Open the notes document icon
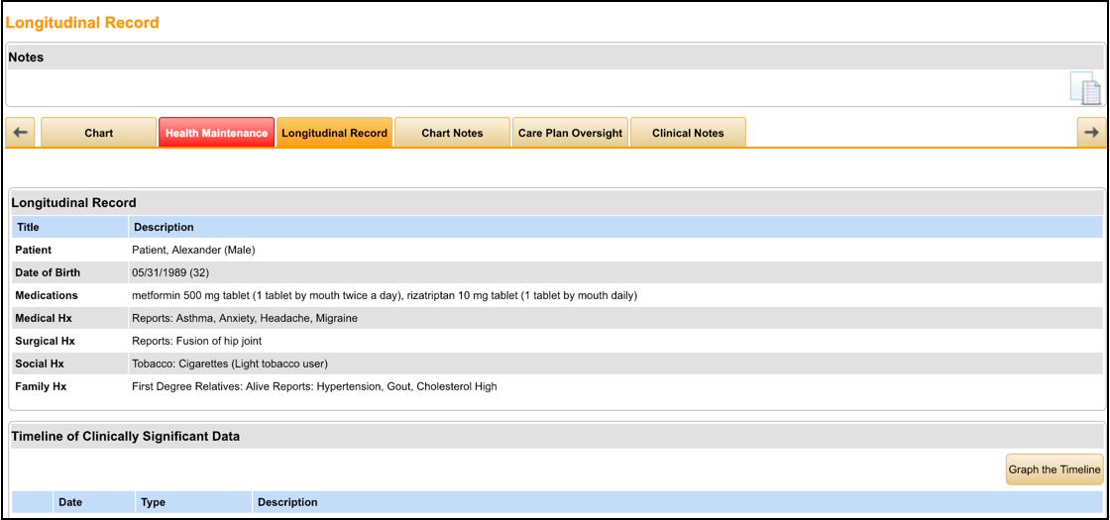The height and width of the screenshot is (520, 1110). pos(1085,88)
